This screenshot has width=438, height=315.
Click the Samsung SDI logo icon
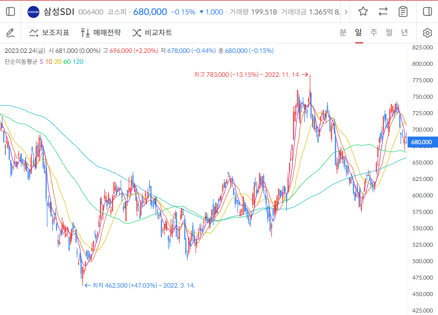click(33, 12)
